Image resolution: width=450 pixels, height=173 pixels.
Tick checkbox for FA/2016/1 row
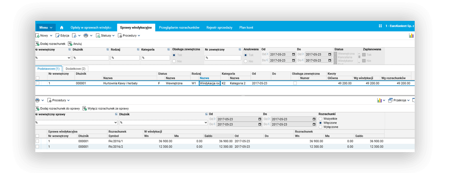tap(37, 141)
